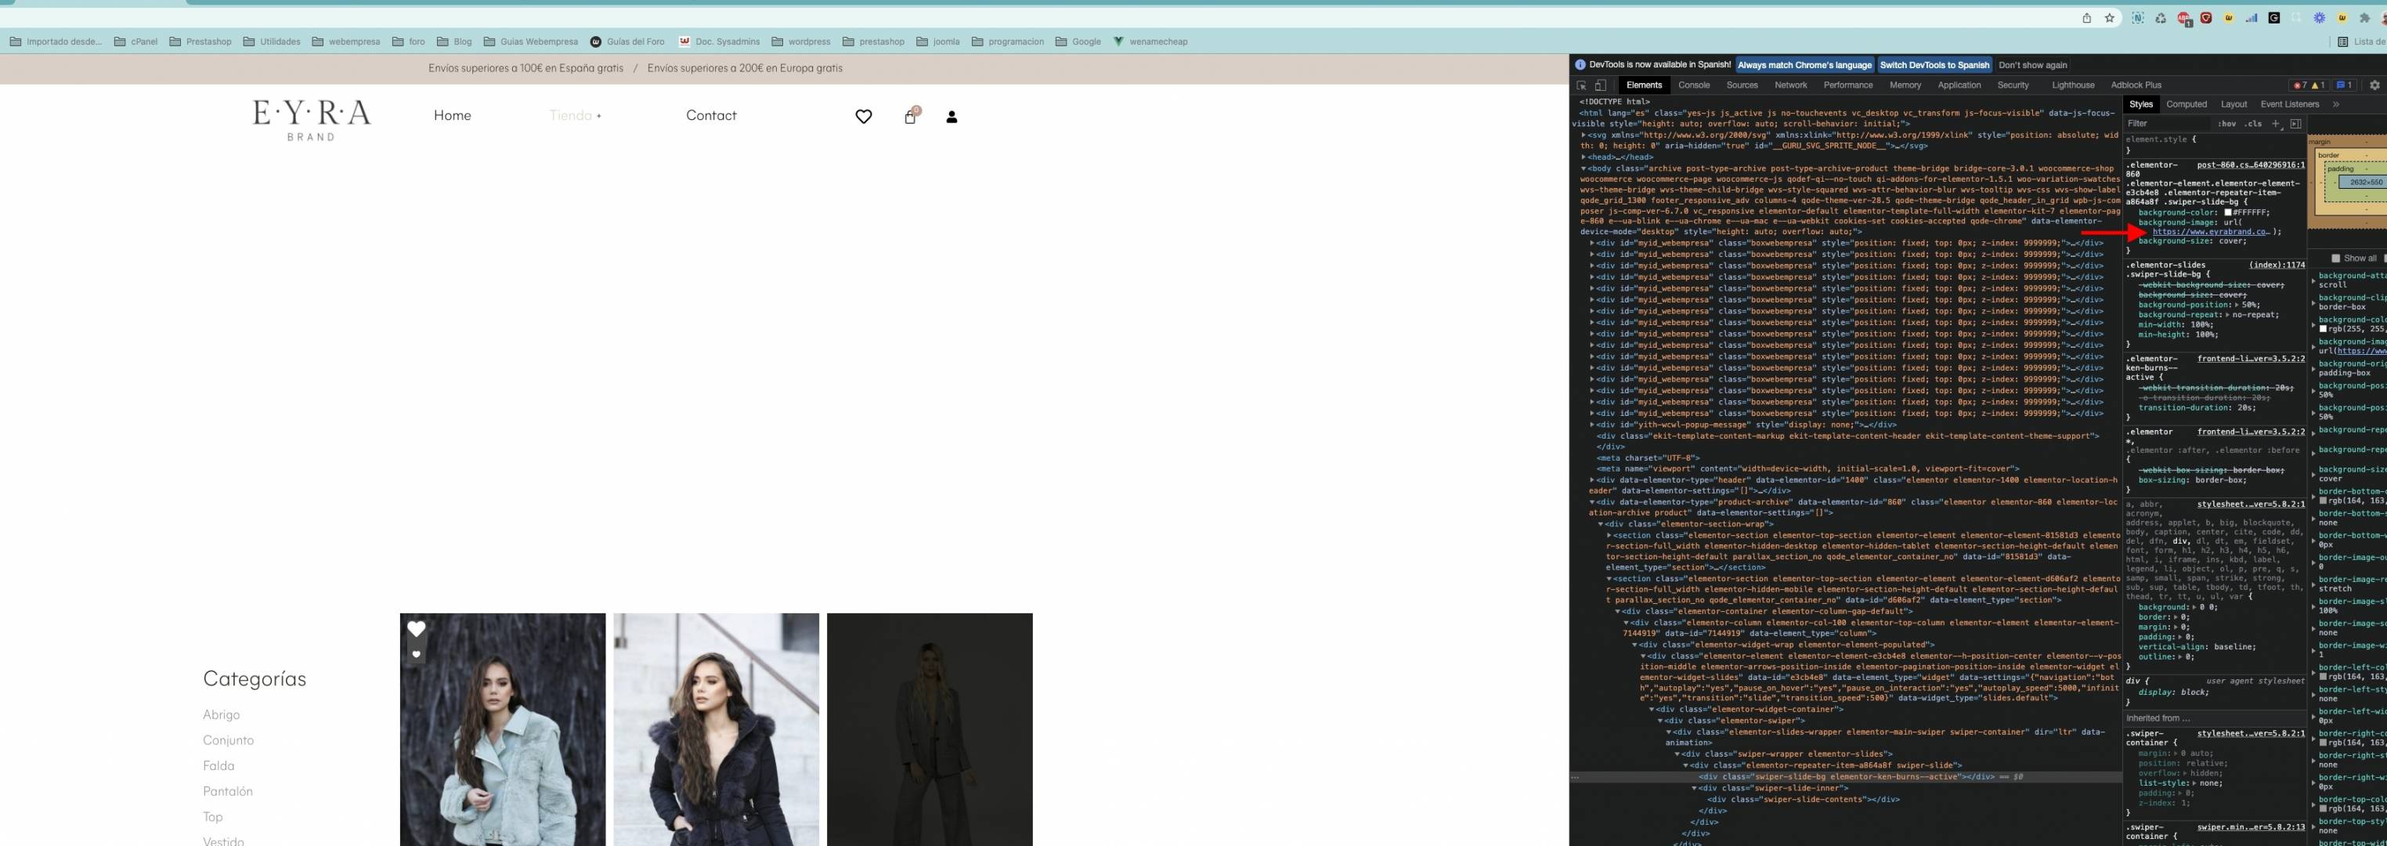Open the post-860.css source link

2251,165
